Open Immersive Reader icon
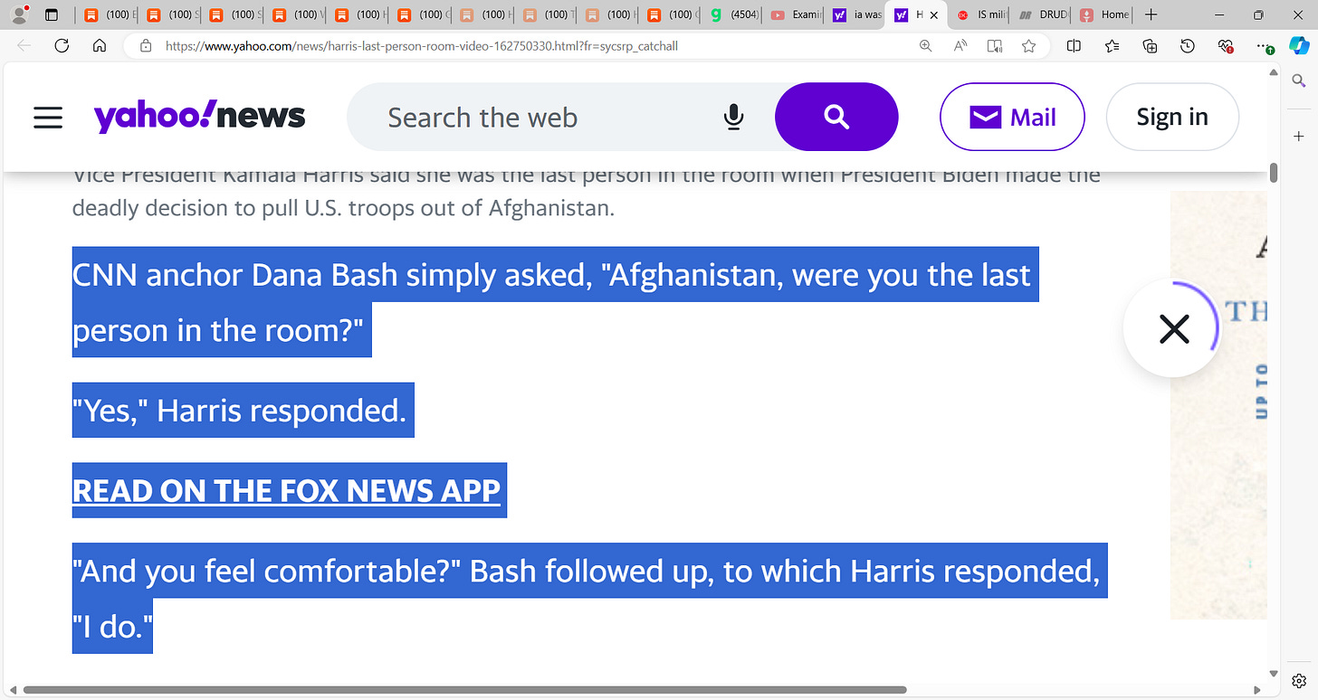This screenshot has width=1318, height=700. 995,46
